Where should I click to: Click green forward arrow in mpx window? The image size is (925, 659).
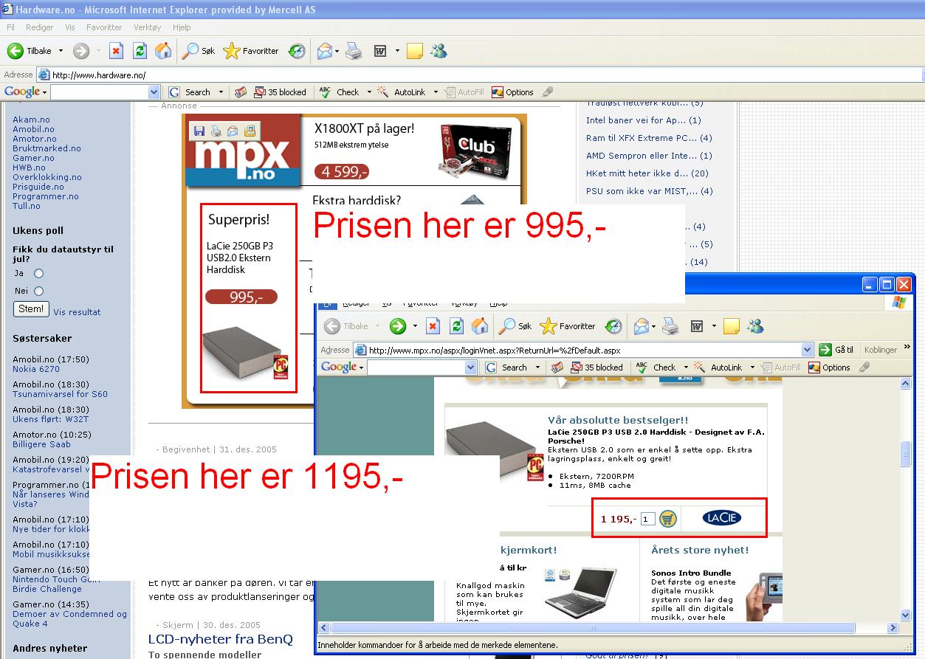398,326
